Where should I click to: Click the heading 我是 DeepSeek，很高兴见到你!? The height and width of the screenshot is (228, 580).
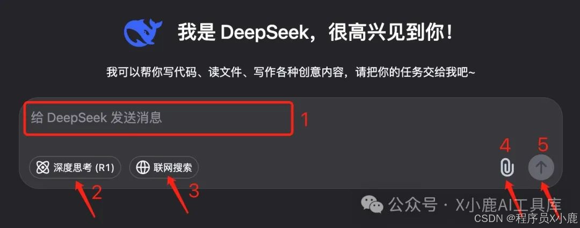pyautogui.click(x=315, y=33)
